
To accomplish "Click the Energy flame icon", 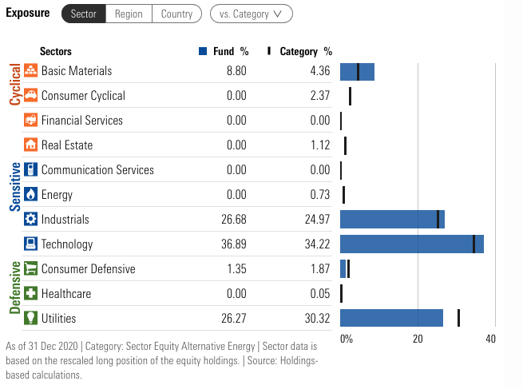I will [x=31, y=195].
